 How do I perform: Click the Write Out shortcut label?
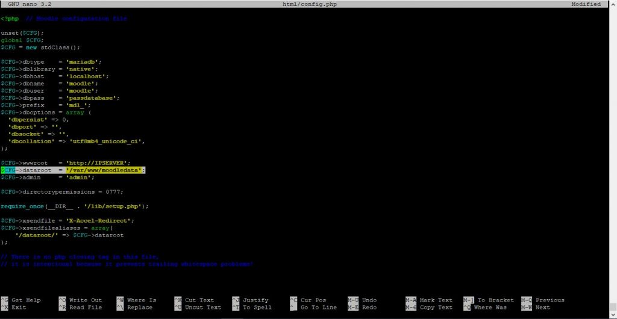tap(86, 300)
